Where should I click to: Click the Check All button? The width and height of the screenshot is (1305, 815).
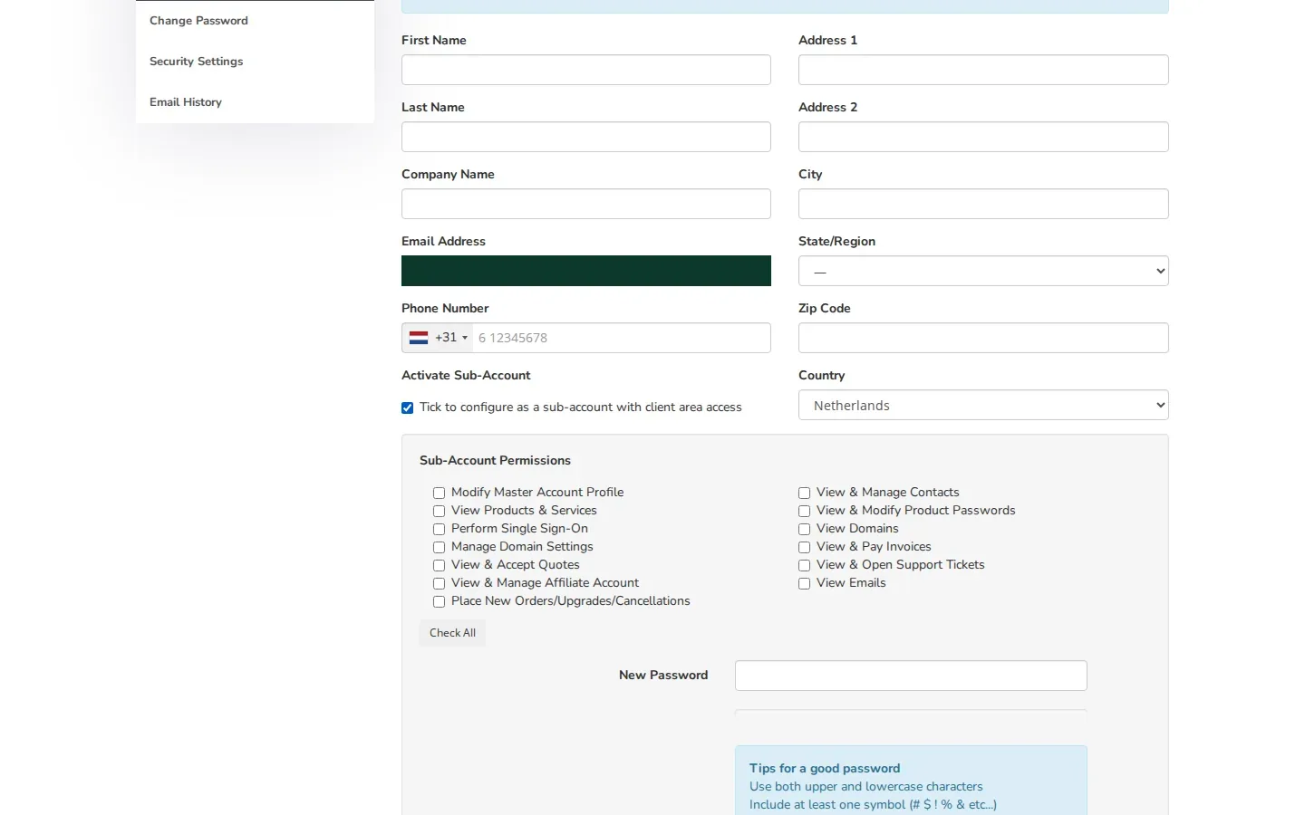(452, 633)
